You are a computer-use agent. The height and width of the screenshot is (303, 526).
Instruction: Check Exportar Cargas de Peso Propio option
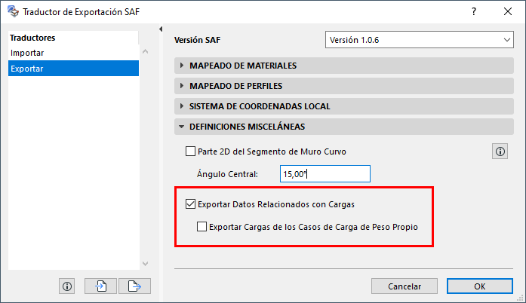201,225
